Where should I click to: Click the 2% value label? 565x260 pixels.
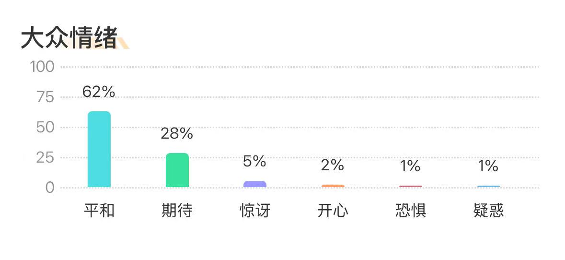pyautogui.click(x=333, y=165)
